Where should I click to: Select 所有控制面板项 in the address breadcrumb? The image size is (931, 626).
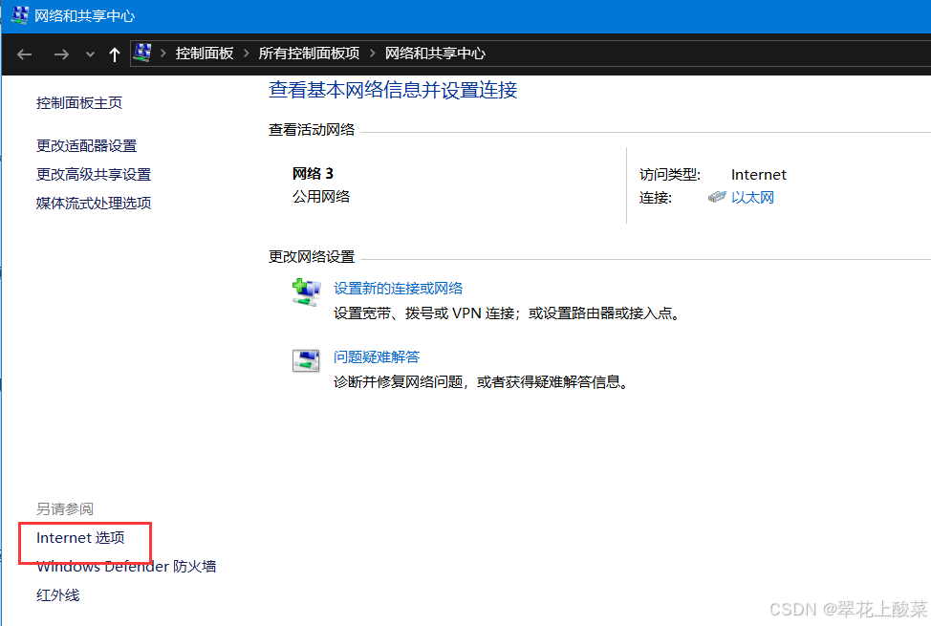tap(309, 54)
